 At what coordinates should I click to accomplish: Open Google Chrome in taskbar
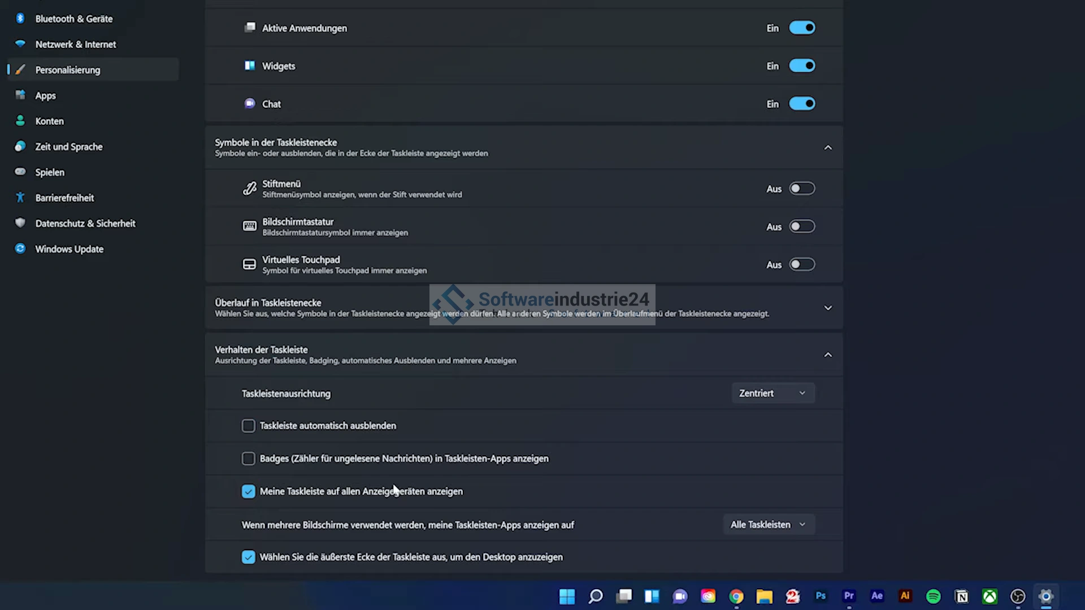[x=736, y=596]
